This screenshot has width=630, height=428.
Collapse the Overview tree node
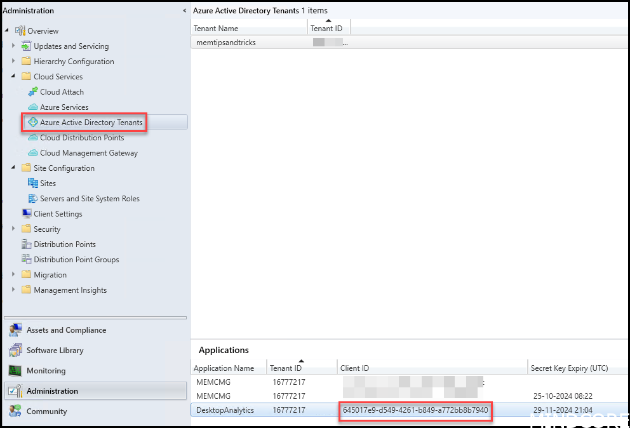tap(7, 30)
